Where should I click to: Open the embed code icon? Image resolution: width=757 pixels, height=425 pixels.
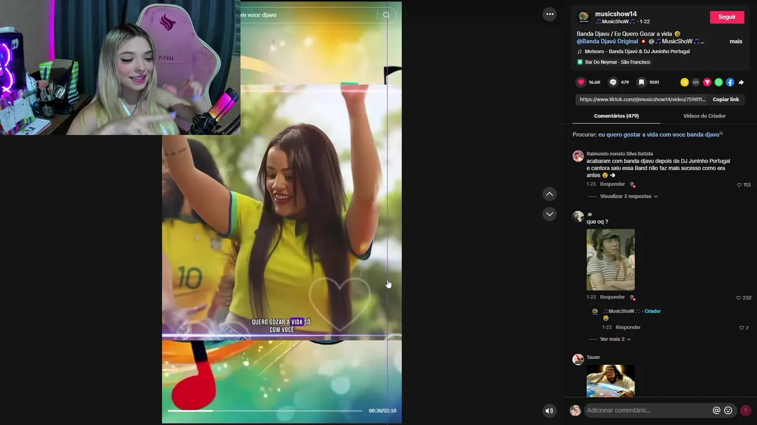(x=695, y=82)
